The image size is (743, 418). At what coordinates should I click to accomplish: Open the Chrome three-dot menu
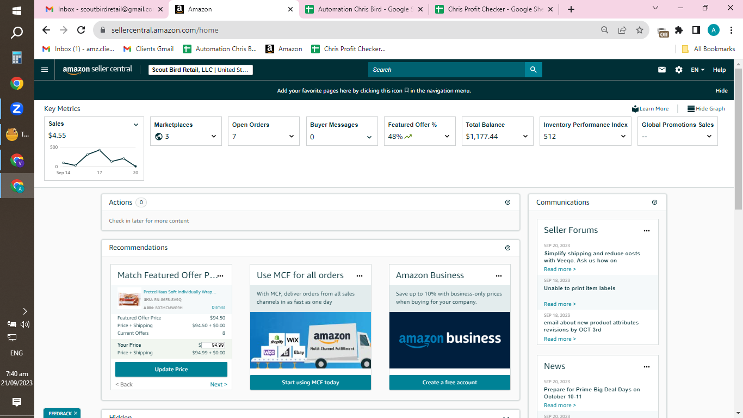pos(731,30)
